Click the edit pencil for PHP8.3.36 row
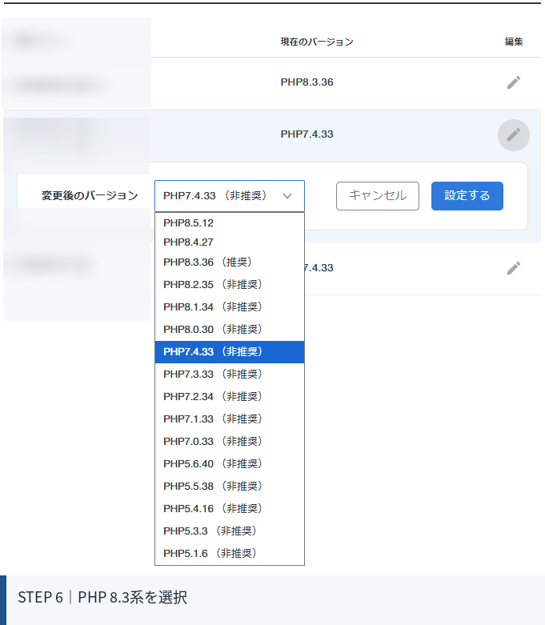The height and width of the screenshot is (625, 545). click(x=514, y=82)
